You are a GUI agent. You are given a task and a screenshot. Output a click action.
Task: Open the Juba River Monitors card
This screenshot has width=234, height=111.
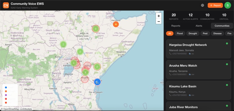(x=199, y=106)
